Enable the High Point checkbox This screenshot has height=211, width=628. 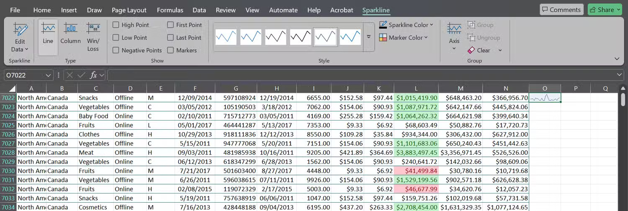[x=116, y=25]
